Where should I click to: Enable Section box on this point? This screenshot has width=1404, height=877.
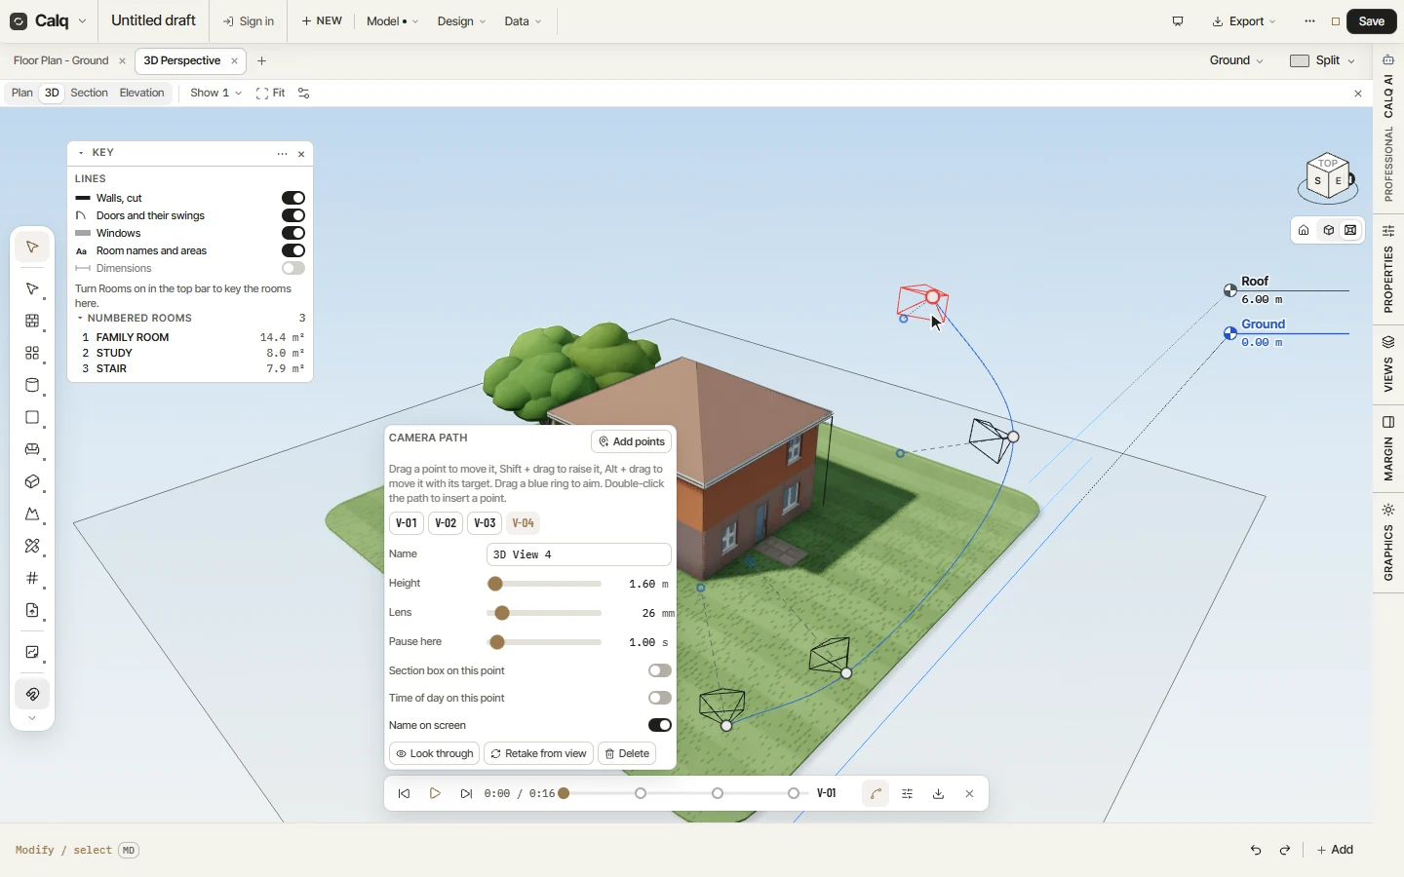pyautogui.click(x=660, y=671)
